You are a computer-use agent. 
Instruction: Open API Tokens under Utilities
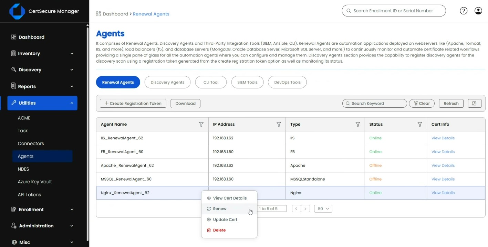click(x=29, y=194)
